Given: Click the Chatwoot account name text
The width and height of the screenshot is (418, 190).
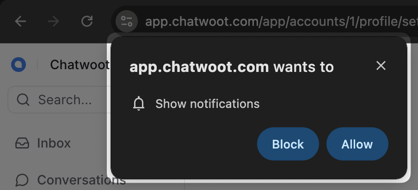Looking at the screenshot, I should (x=80, y=65).
